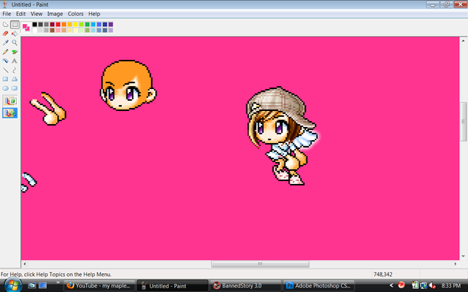The height and width of the screenshot is (292, 468).
Task: Click Switch Between Windows in Quick Launch
Action: point(43,285)
